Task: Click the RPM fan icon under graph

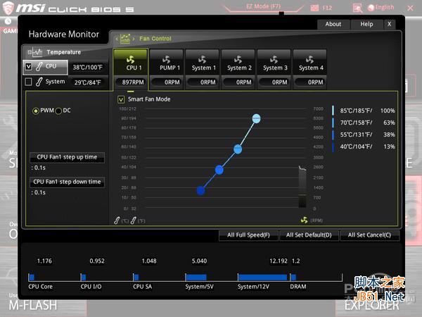Action: point(304,220)
